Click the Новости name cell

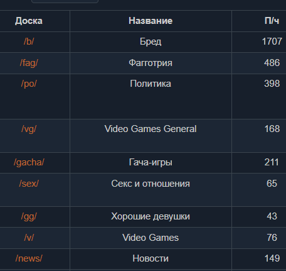coord(151,258)
